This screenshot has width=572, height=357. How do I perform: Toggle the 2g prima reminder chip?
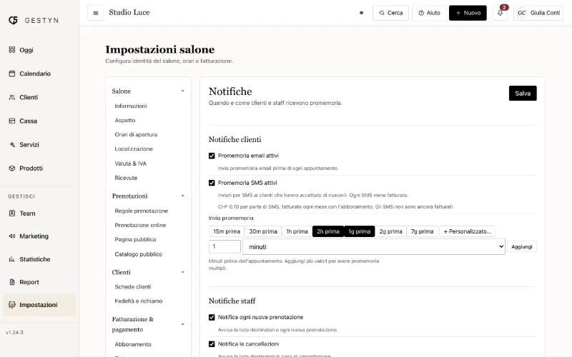pyautogui.click(x=390, y=231)
